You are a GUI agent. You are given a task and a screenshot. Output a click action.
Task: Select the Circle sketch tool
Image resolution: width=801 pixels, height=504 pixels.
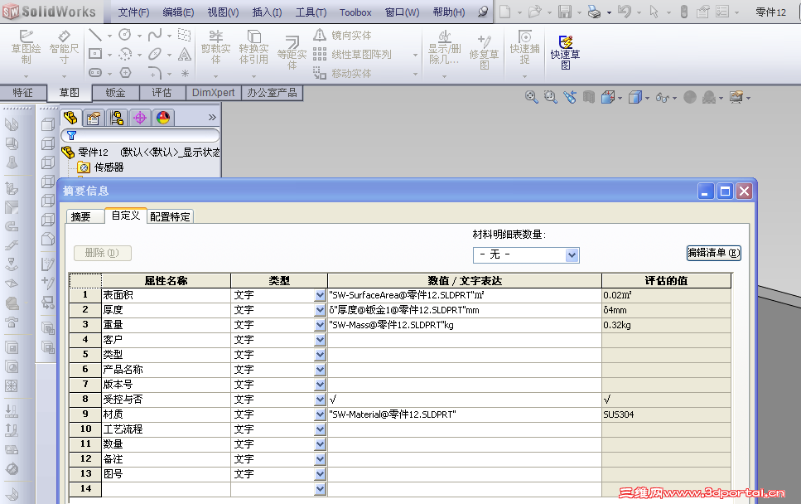coord(124,35)
